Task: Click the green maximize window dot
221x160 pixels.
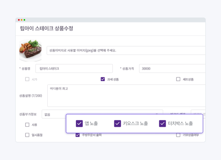Action: click(24, 20)
